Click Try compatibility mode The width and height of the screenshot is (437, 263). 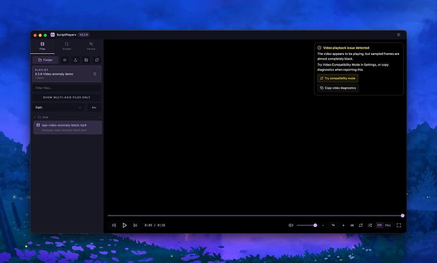click(338, 78)
